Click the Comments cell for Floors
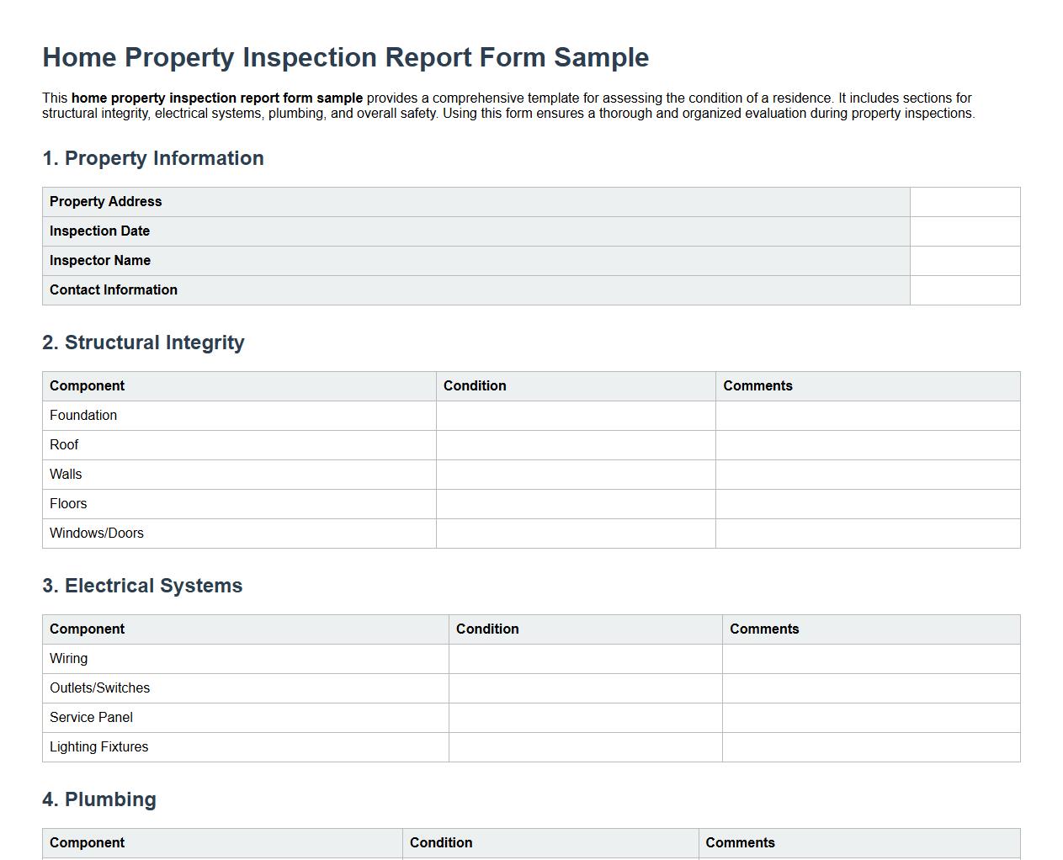Screen dimensions: 1063x860 click(867, 503)
